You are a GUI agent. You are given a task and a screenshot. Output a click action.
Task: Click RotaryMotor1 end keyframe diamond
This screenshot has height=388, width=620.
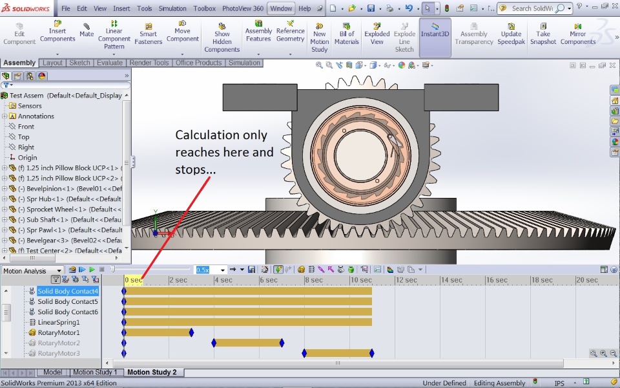[x=191, y=332]
